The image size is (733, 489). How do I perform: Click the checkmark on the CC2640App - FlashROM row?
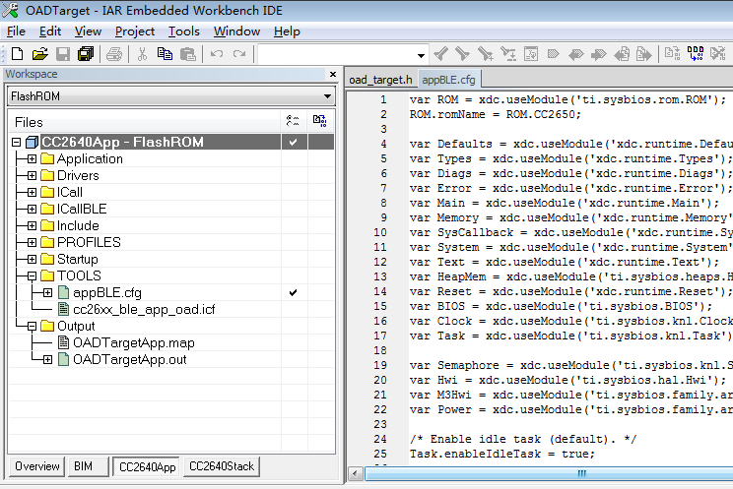pos(294,142)
